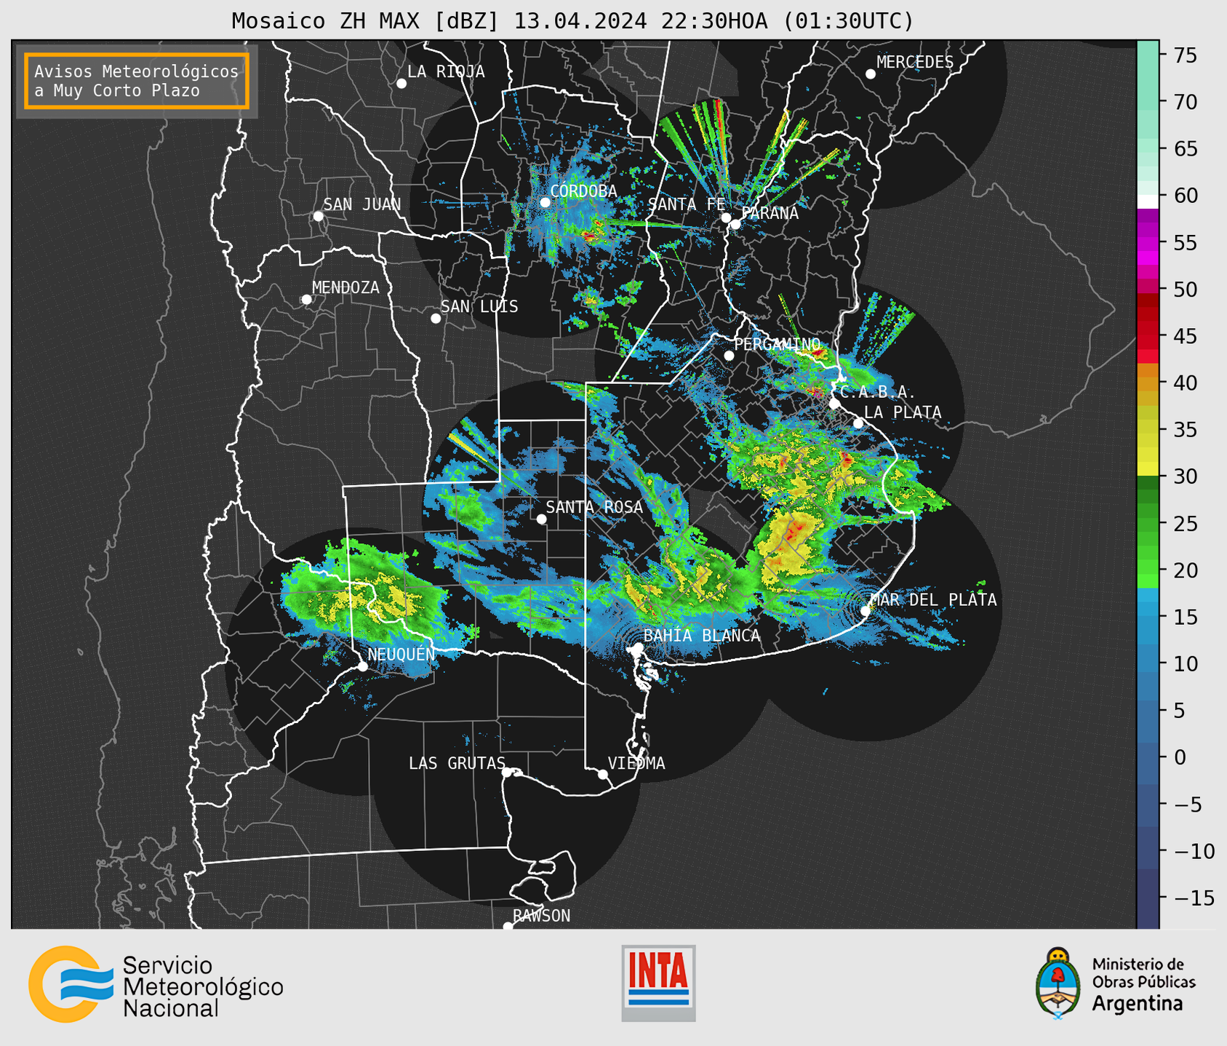Select the PARANÁ city marker

click(735, 224)
